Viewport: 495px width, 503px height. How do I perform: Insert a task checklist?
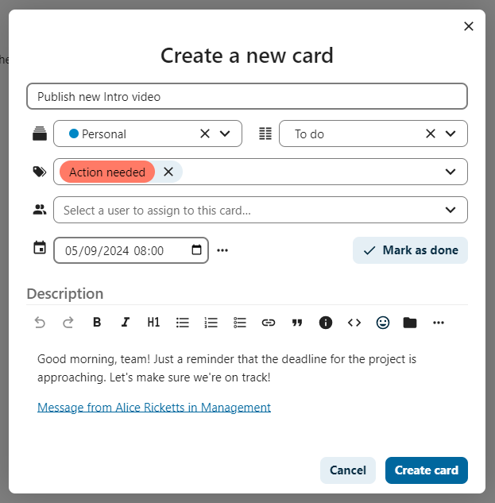240,323
